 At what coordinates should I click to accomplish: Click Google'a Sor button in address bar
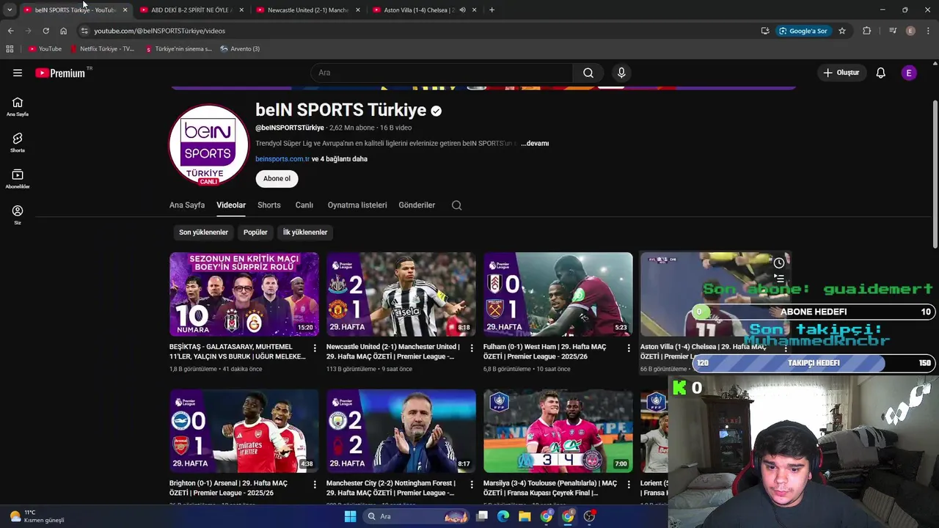coord(803,31)
